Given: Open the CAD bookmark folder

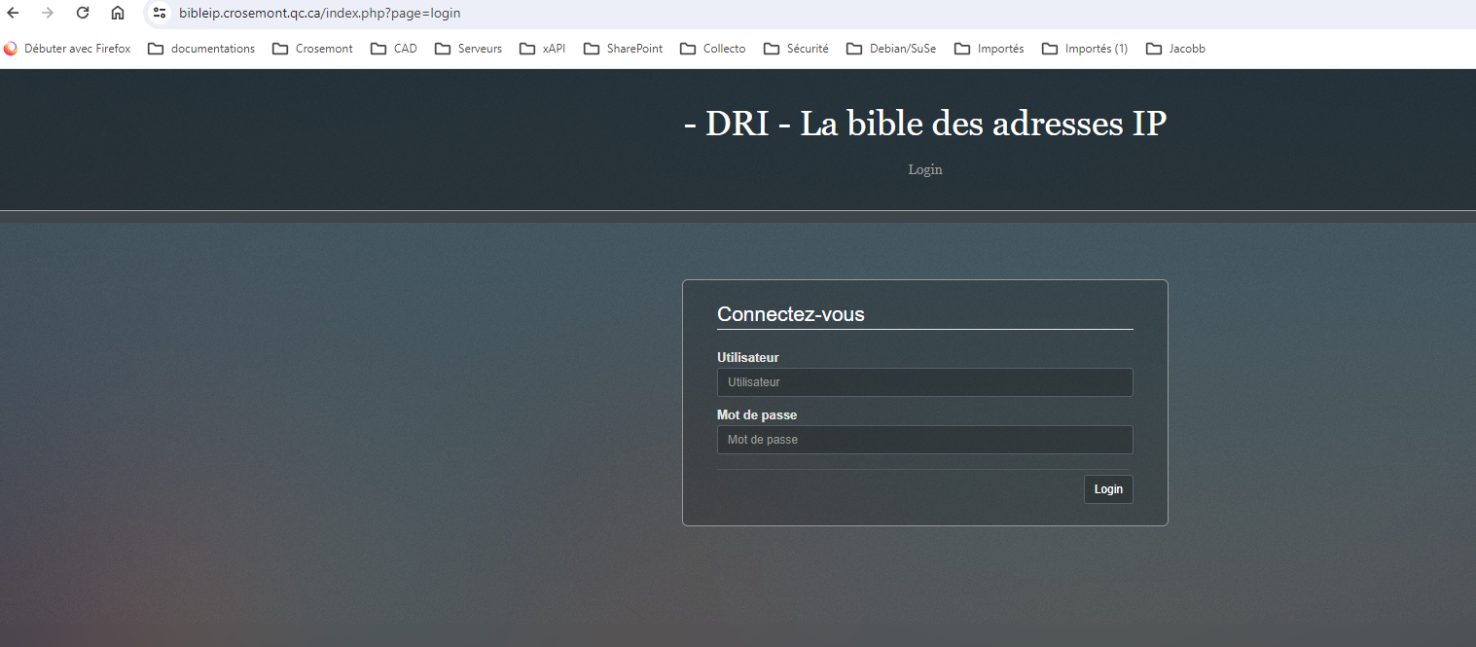Looking at the screenshot, I should [x=394, y=49].
